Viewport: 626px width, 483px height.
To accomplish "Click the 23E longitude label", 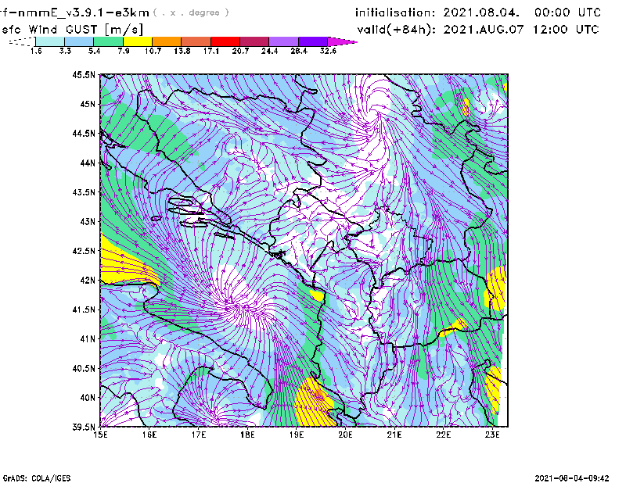I will coord(492,435).
